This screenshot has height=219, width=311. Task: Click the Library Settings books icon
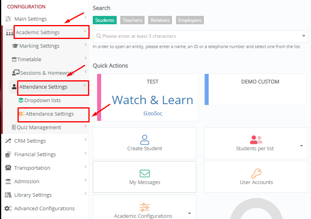coord(8,195)
